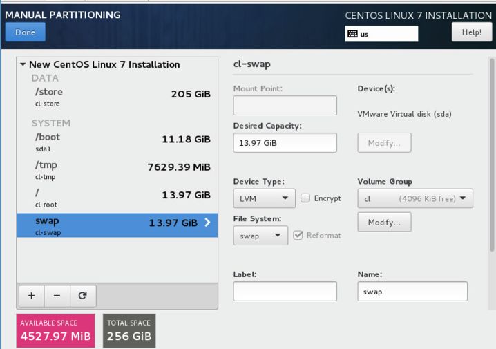The width and height of the screenshot is (496, 349).
Task: Reload storage configuration from disk icon
Action: pos(83,296)
